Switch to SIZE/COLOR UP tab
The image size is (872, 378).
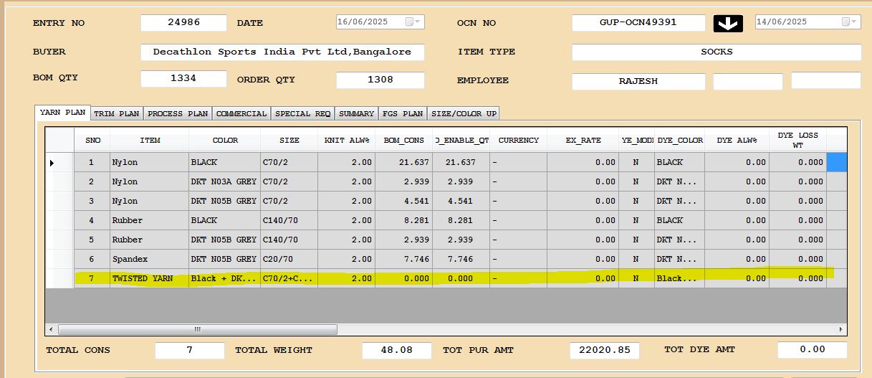[463, 113]
